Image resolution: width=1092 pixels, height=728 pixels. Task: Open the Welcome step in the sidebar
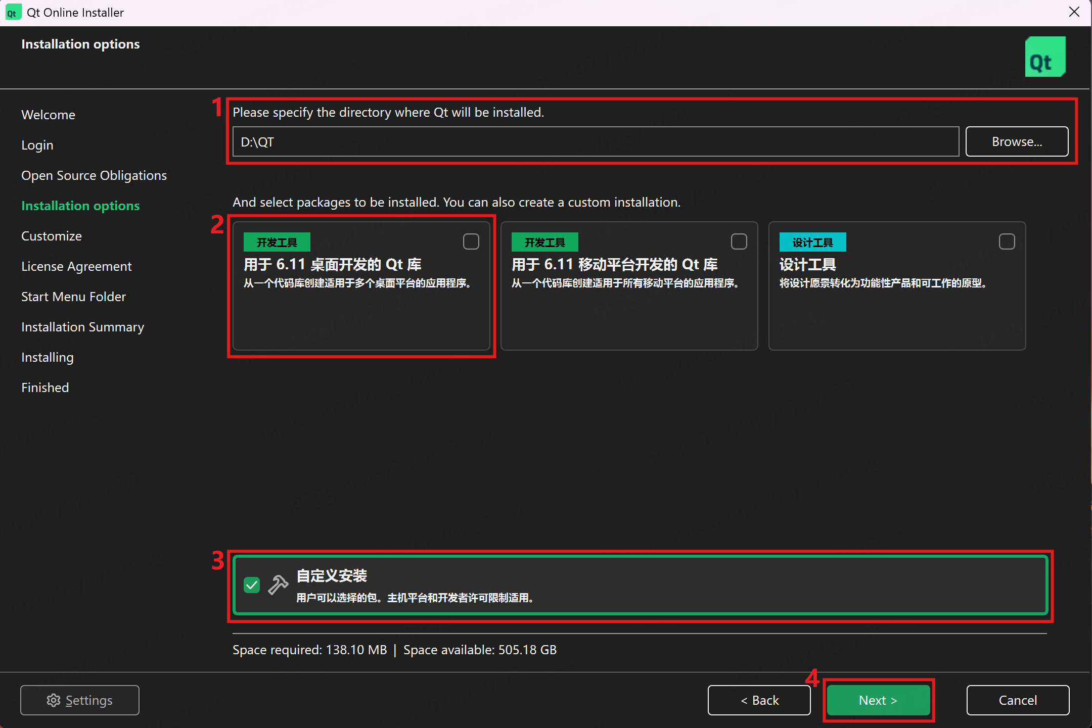point(48,115)
